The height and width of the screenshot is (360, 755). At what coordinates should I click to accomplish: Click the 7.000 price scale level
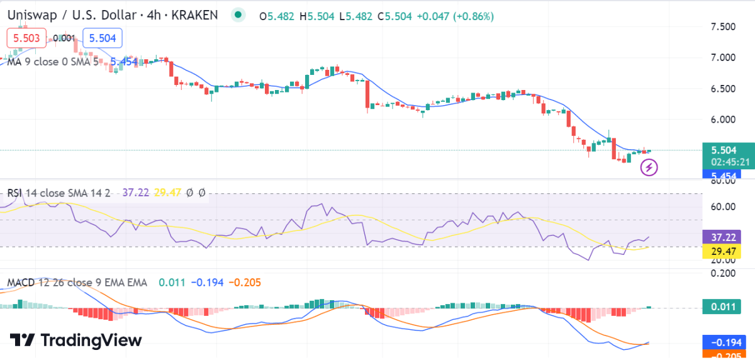724,57
